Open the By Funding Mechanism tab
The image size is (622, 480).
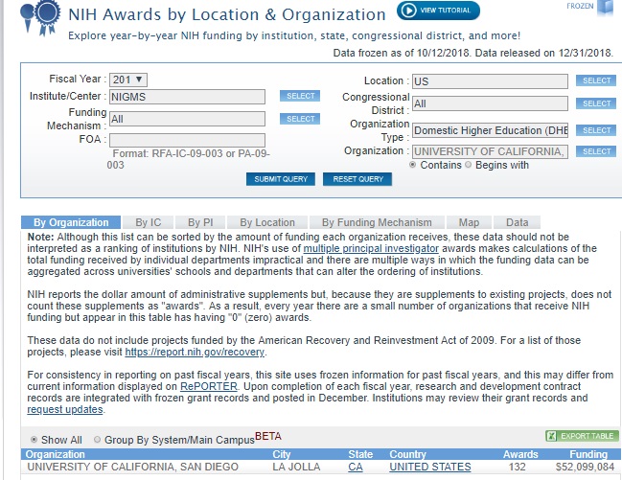[x=377, y=222]
